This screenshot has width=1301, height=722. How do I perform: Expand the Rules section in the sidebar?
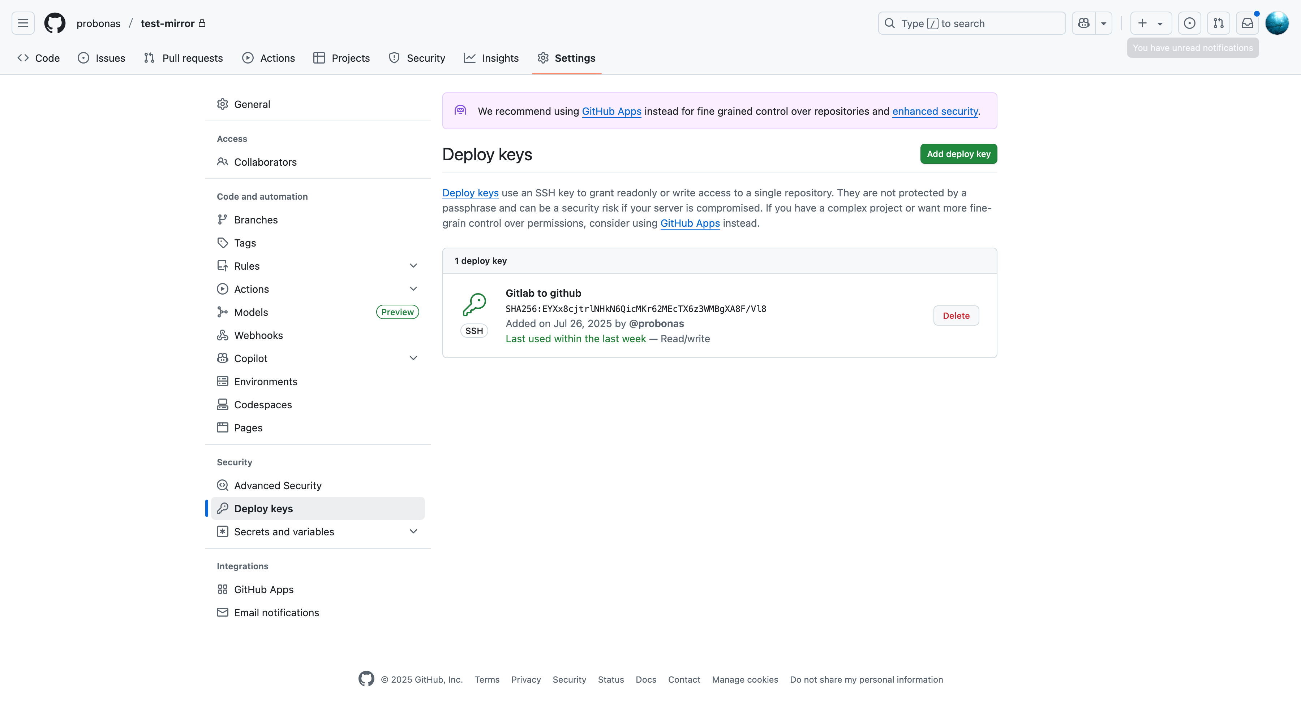(414, 265)
